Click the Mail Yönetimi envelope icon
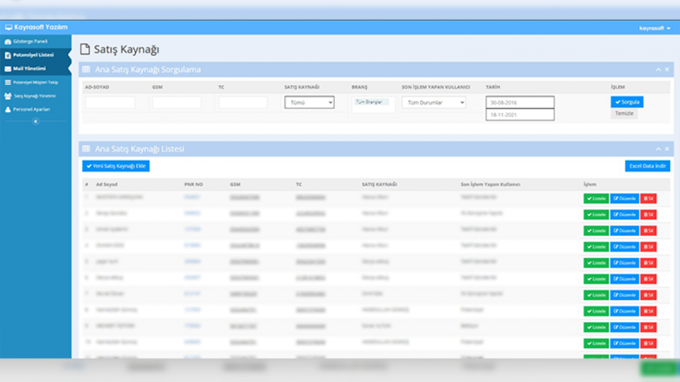 (x=8, y=69)
